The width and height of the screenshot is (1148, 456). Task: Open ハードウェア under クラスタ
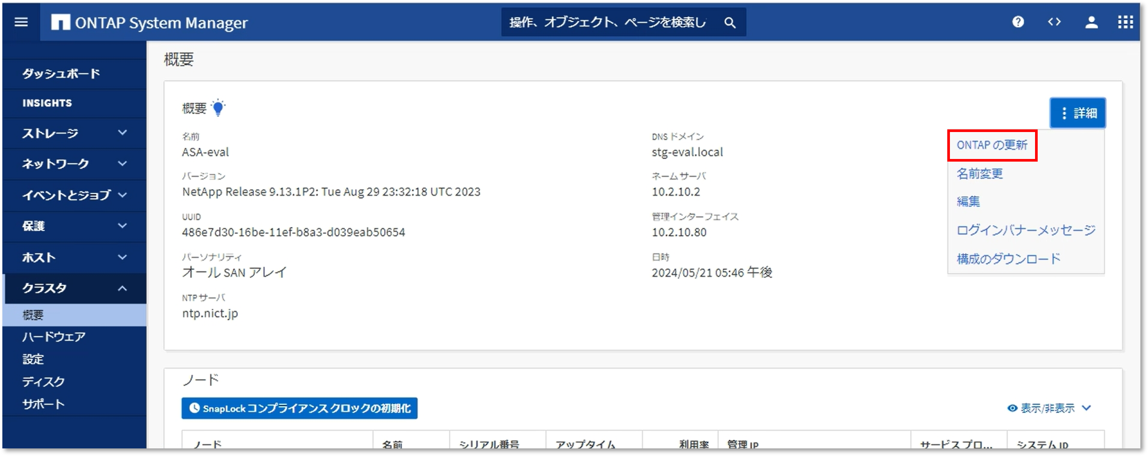pos(54,337)
